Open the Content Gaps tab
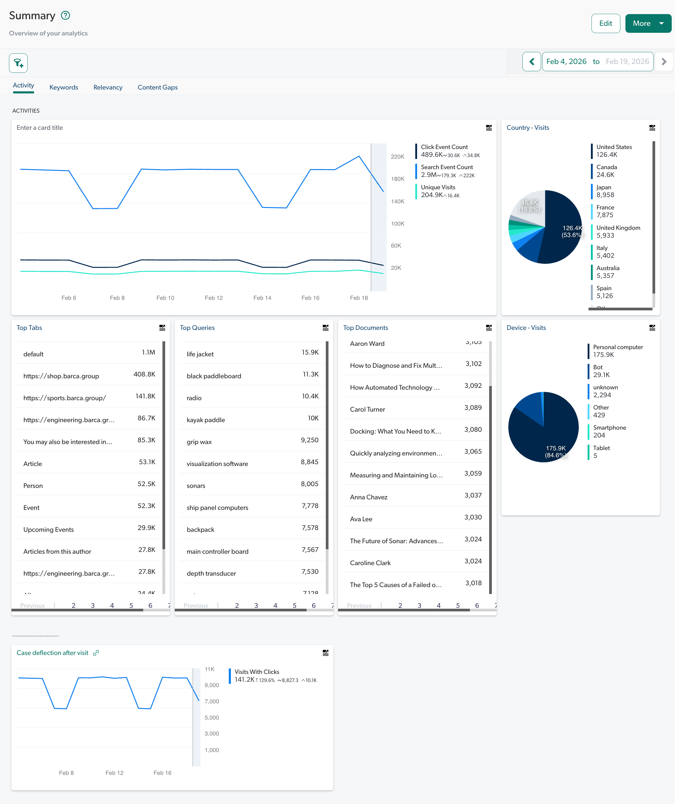The height and width of the screenshot is (804, 675). pyautogui.click(x=158, y=87)
